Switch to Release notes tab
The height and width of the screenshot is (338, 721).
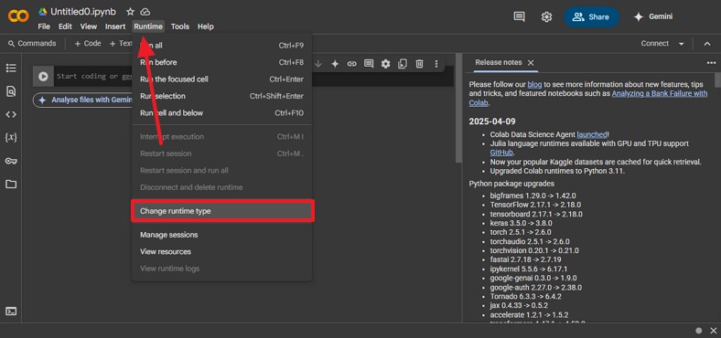pos(499,62)
